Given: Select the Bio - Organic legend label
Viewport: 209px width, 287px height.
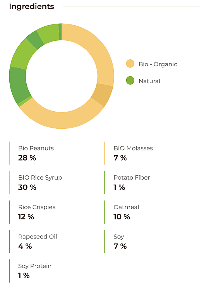Looking at the screenshot, I should tap(158, 64).
